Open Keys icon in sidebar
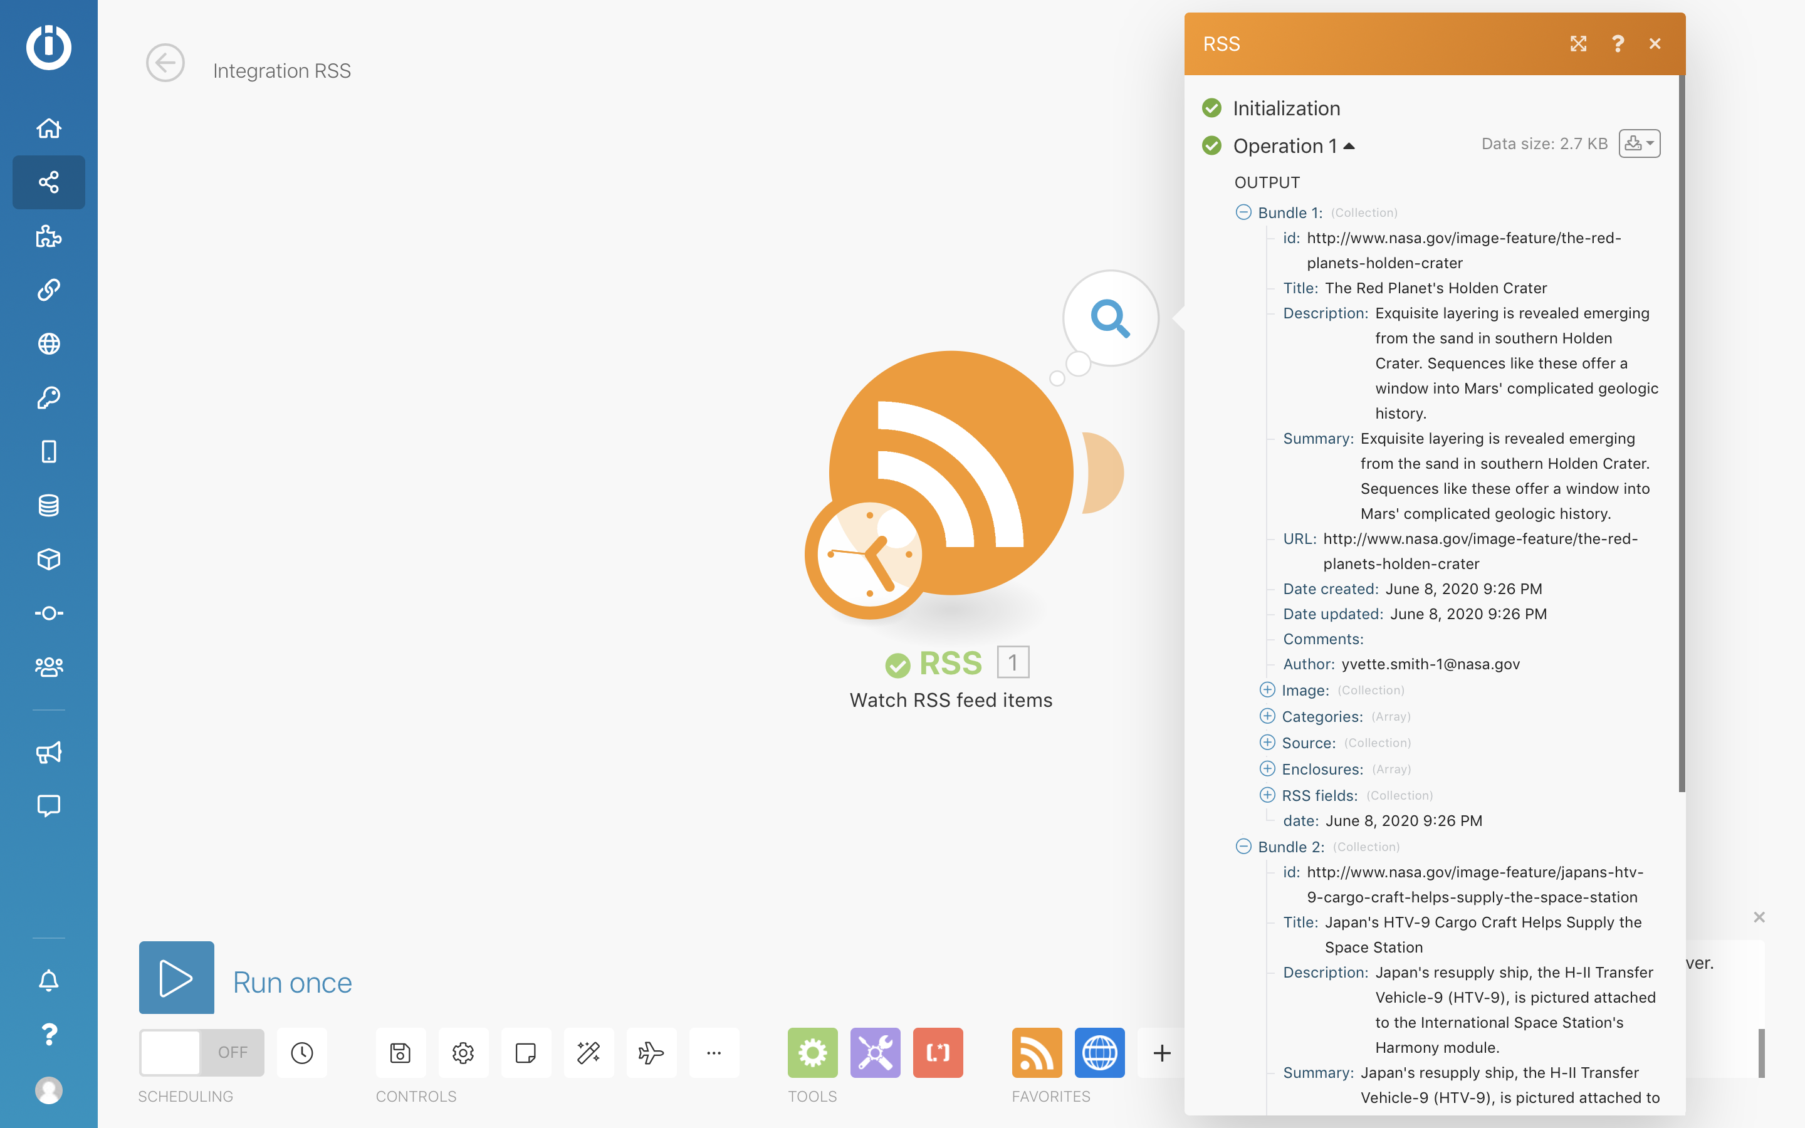The image size is (1805, 1128). coord(48,398)
